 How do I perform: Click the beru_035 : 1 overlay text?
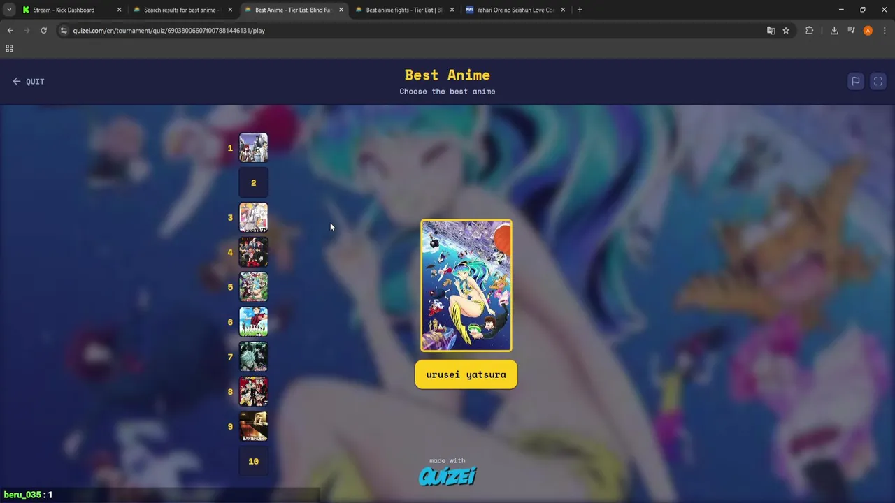point(28,495)
